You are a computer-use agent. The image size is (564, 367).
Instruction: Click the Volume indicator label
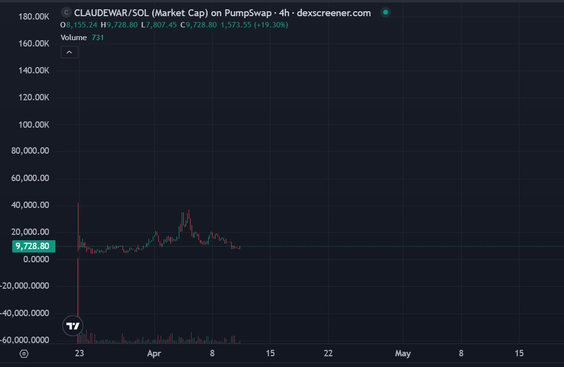74,38
